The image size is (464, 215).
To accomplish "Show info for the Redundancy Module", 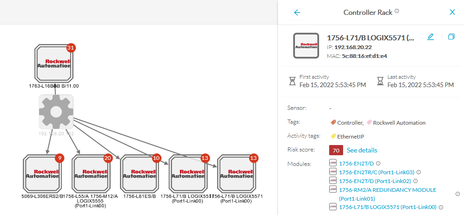I will (x=458, y=194).
